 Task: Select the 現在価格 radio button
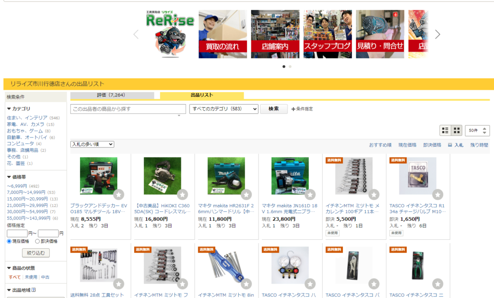coord(9,241)
